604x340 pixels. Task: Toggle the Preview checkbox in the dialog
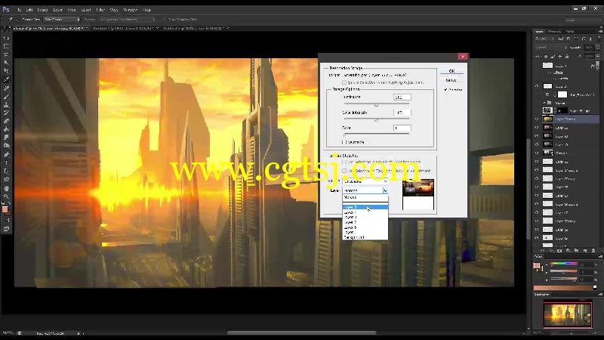tap(445, 89)
